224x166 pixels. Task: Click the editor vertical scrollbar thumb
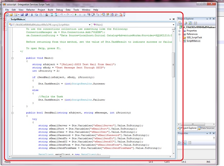tap(173, 65)
